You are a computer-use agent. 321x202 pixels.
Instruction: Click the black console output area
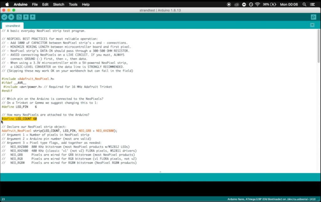coord(160,189)
